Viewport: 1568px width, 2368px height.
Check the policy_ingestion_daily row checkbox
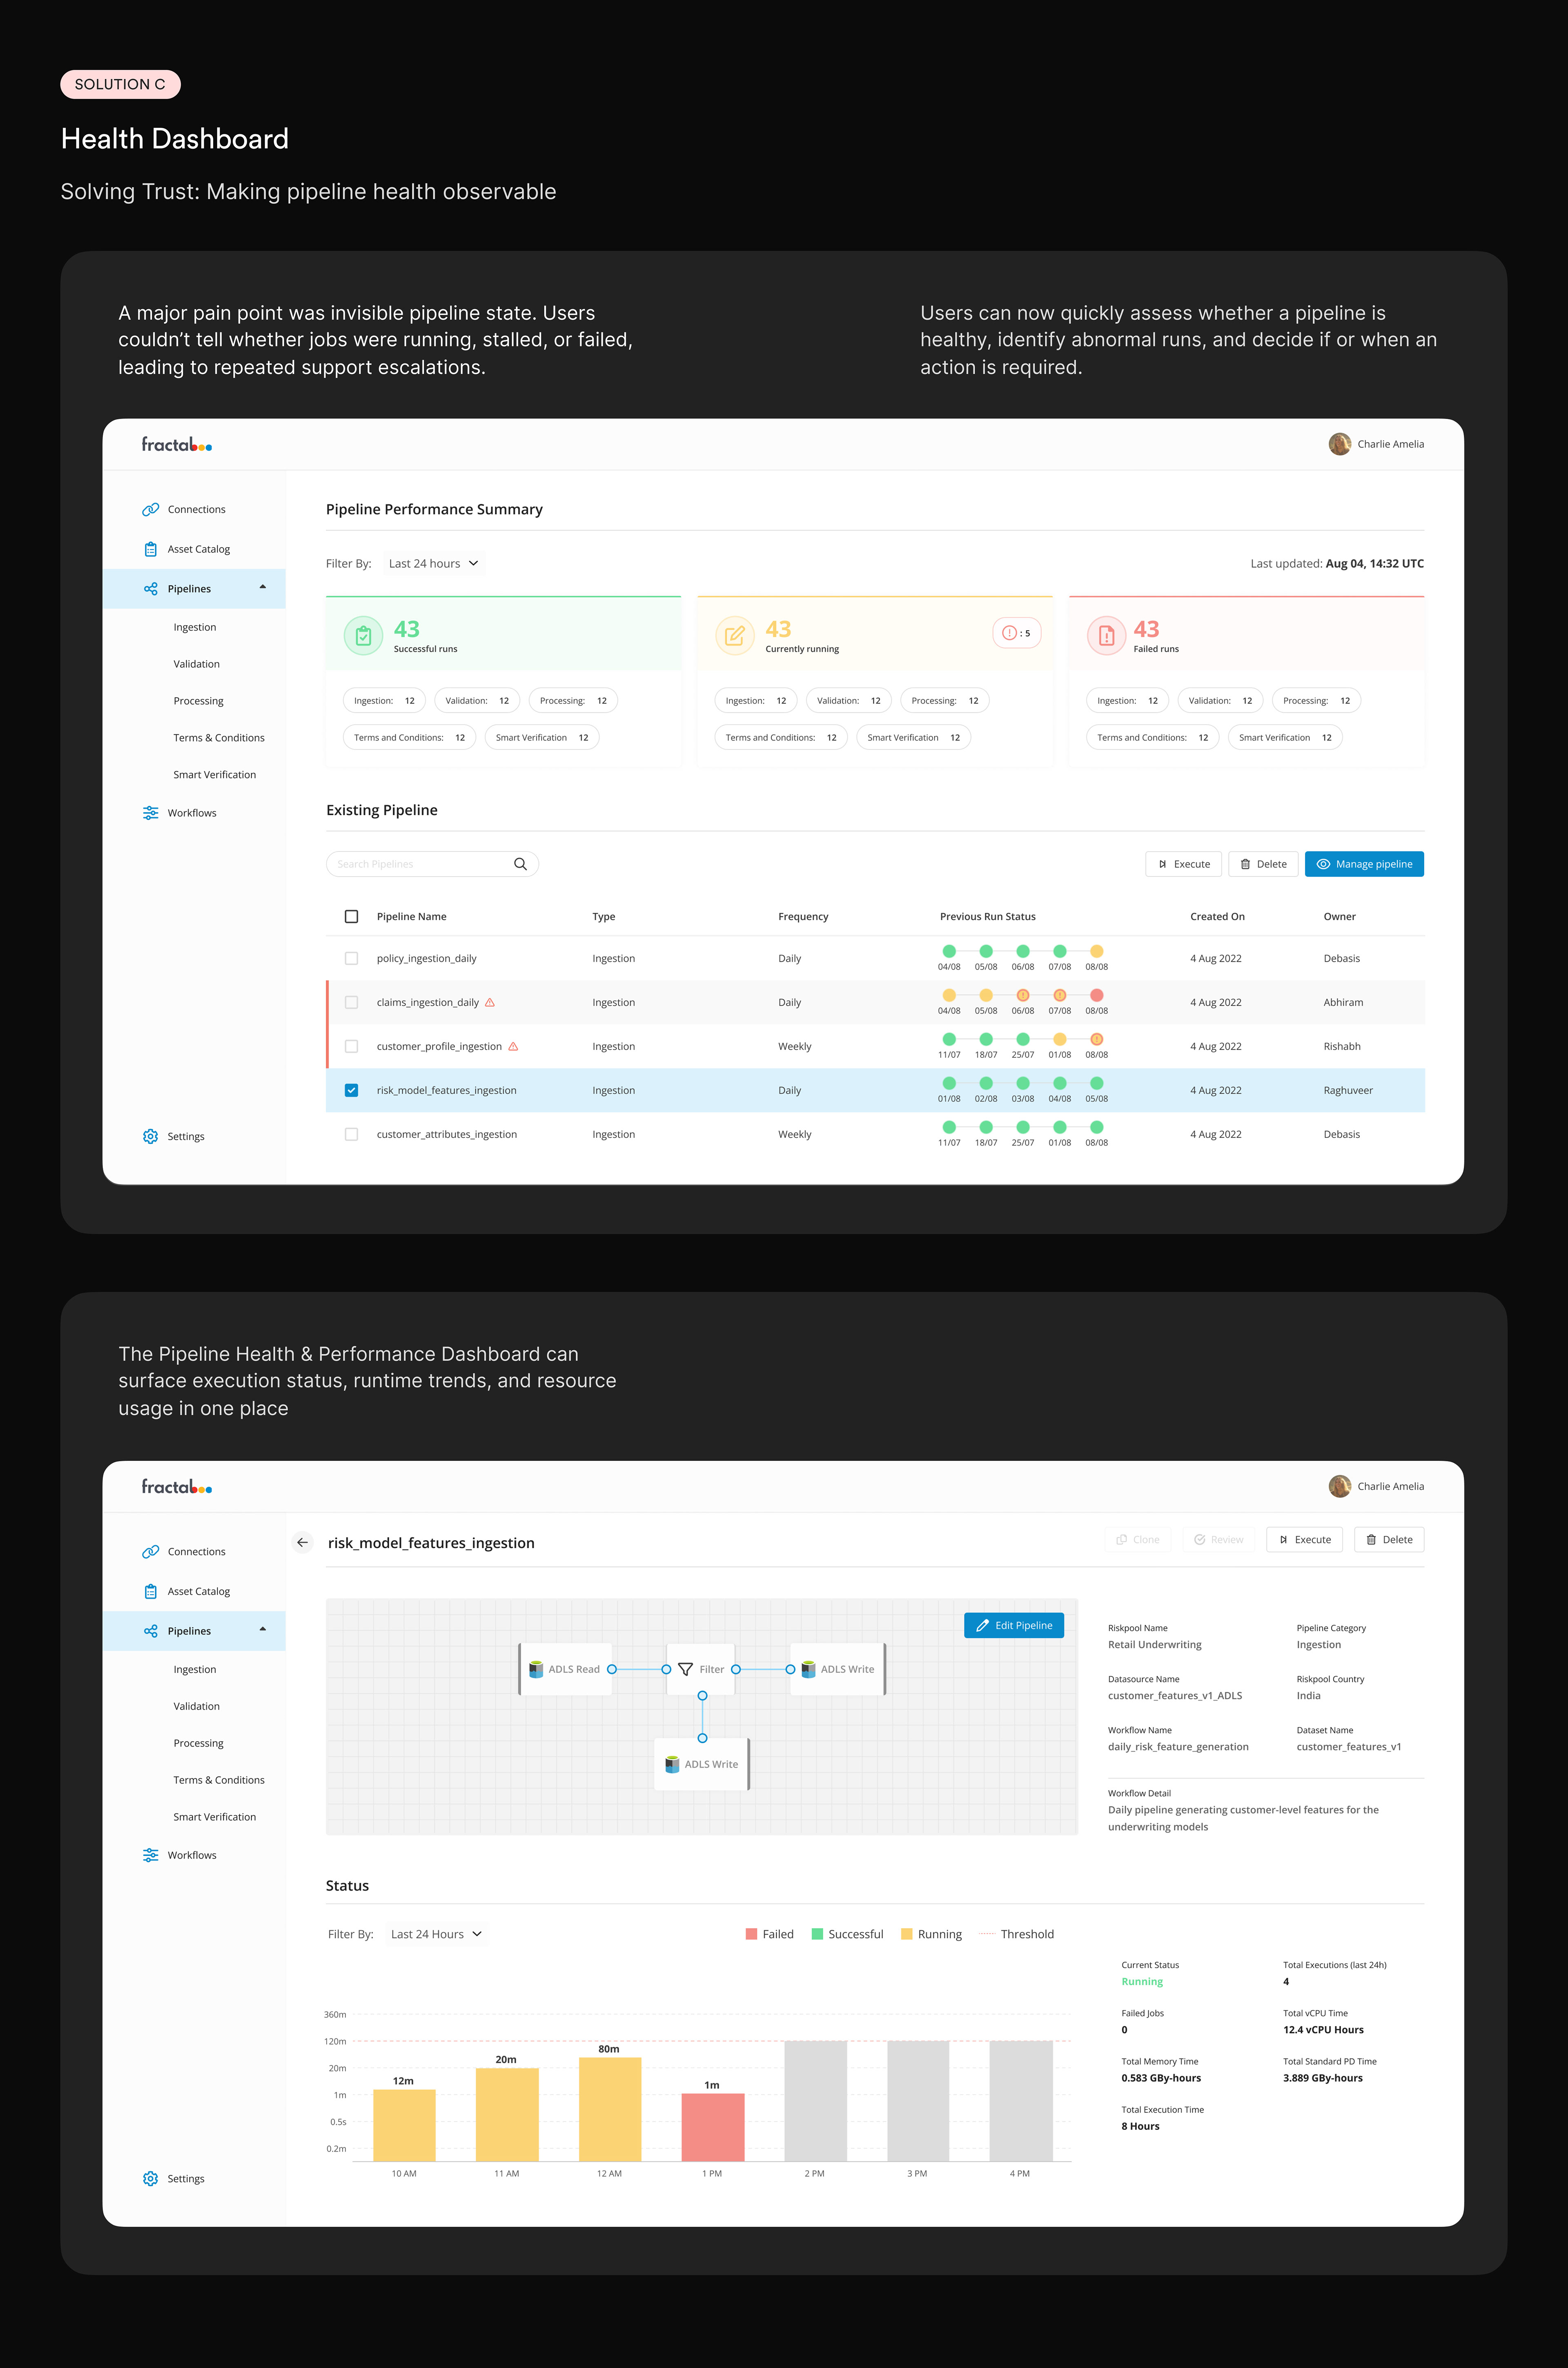click(351, 958)
